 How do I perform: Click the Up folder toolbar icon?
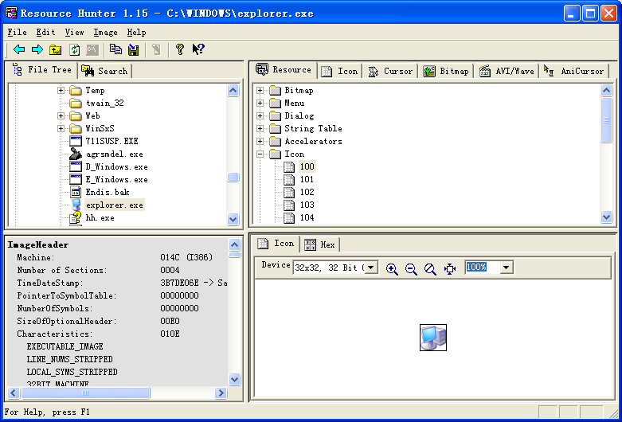tap(56, 49)
